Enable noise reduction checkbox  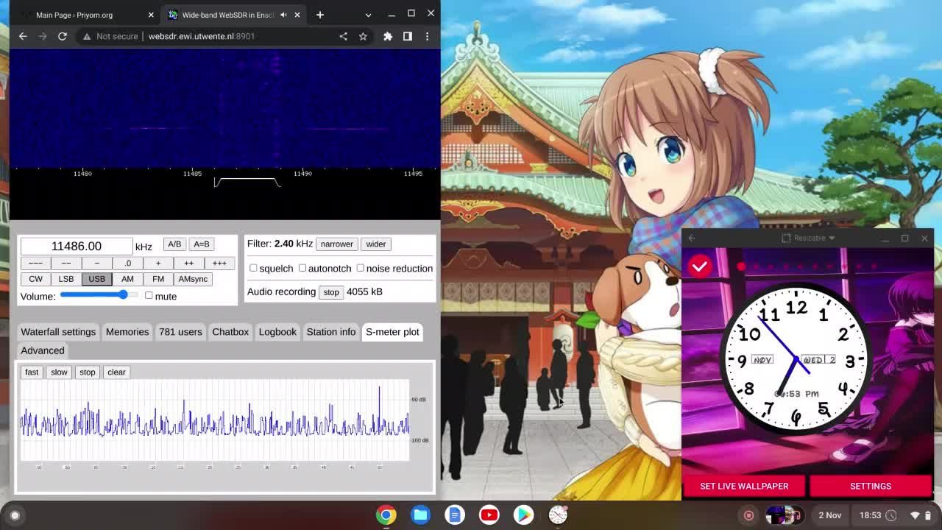coord(361,268)
